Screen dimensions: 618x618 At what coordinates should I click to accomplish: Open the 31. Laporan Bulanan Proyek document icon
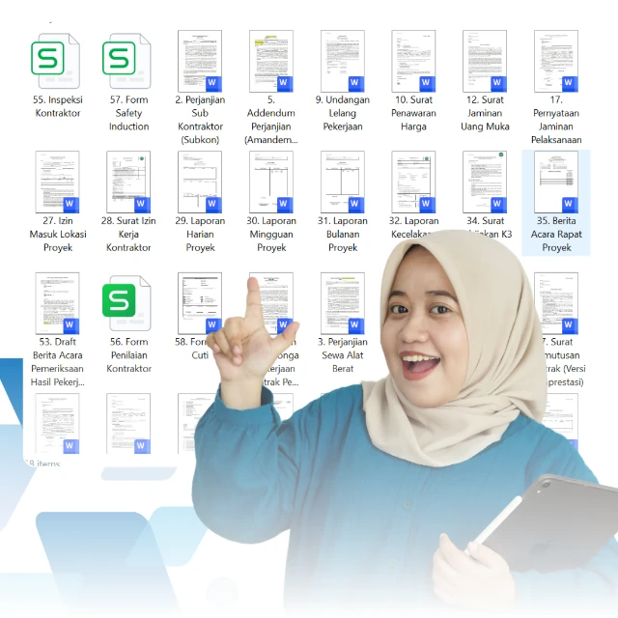pyautogui.click(x=343, y=183)
